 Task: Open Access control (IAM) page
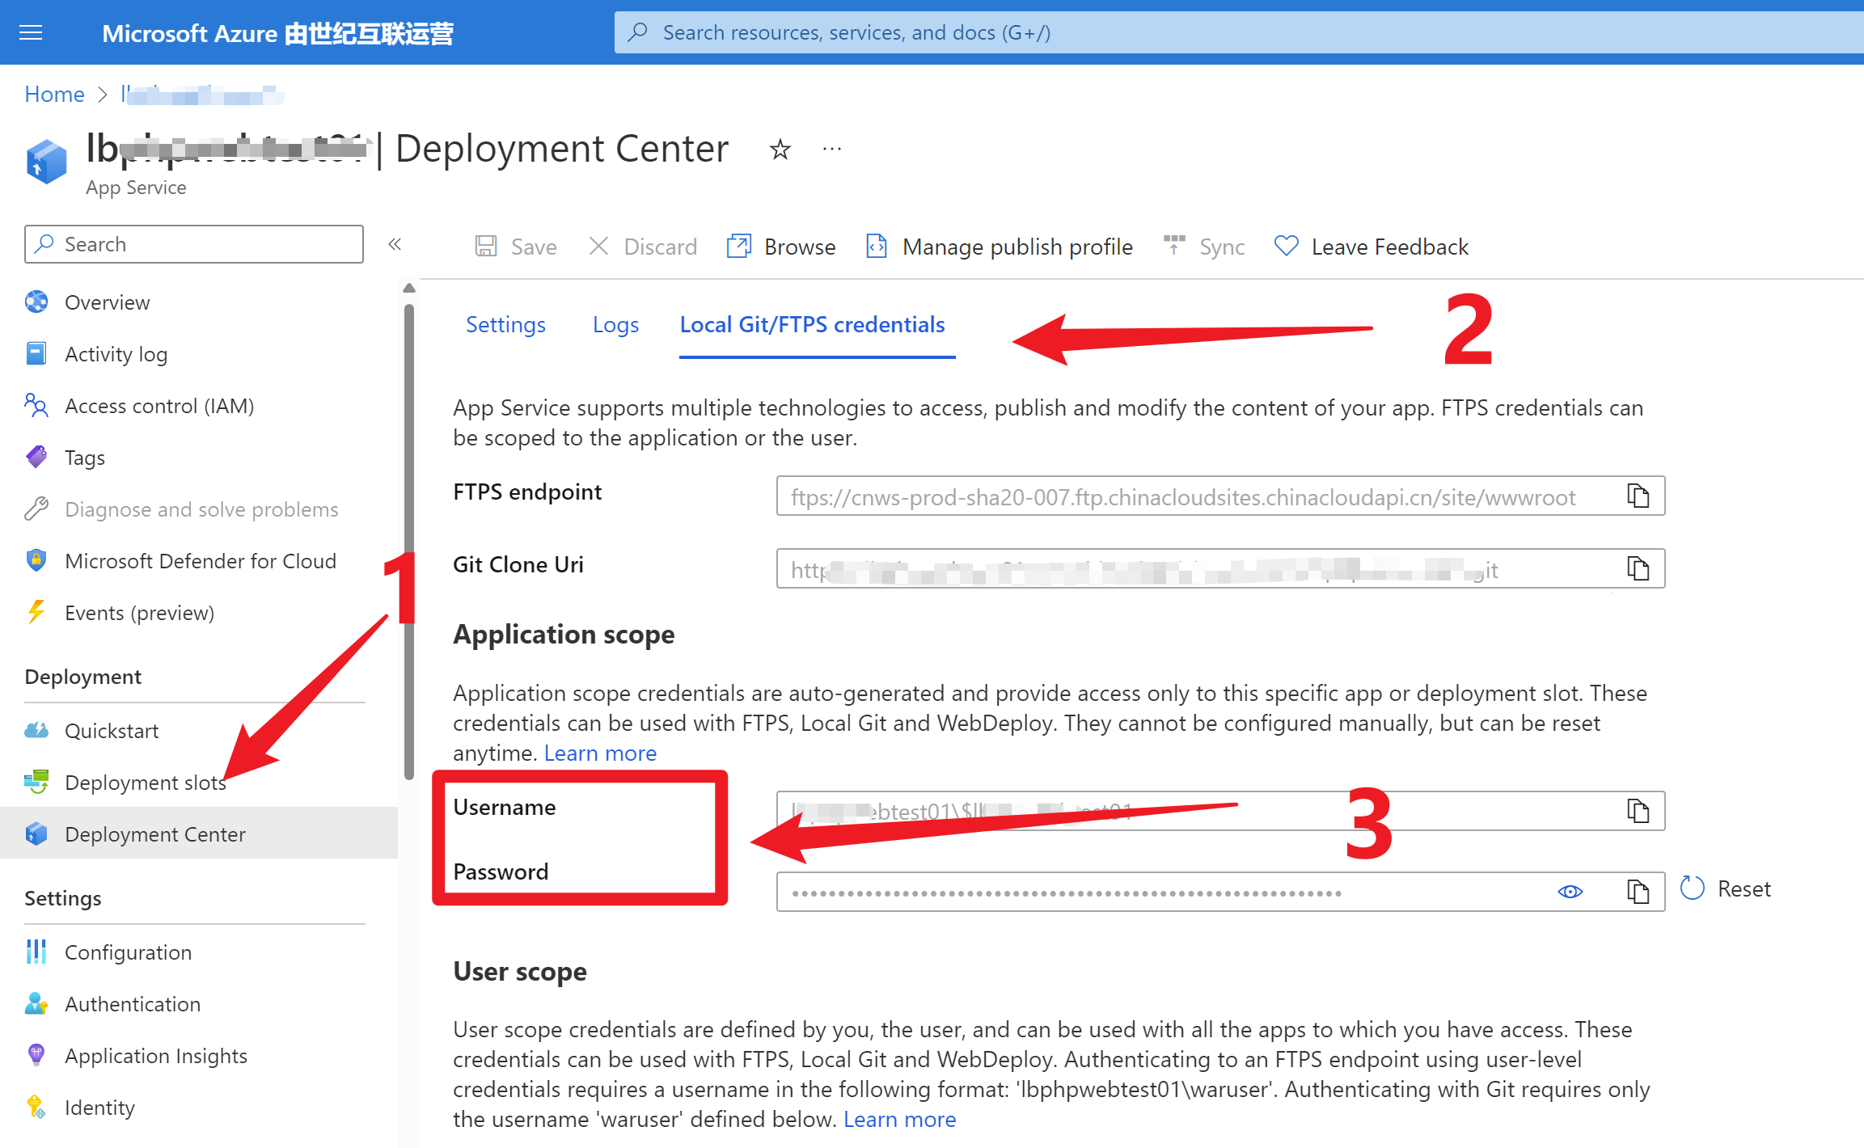tap(159, 406)
